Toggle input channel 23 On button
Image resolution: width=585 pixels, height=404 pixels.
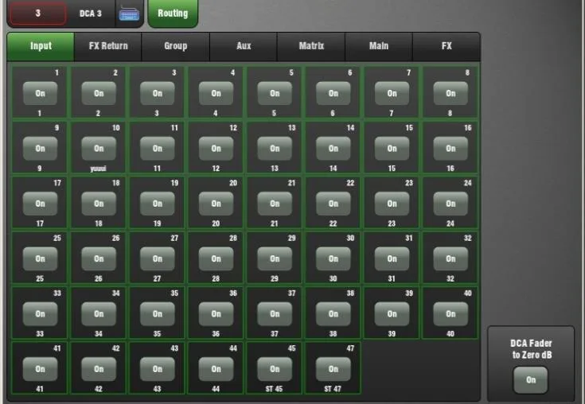click(x=392, y=204)
